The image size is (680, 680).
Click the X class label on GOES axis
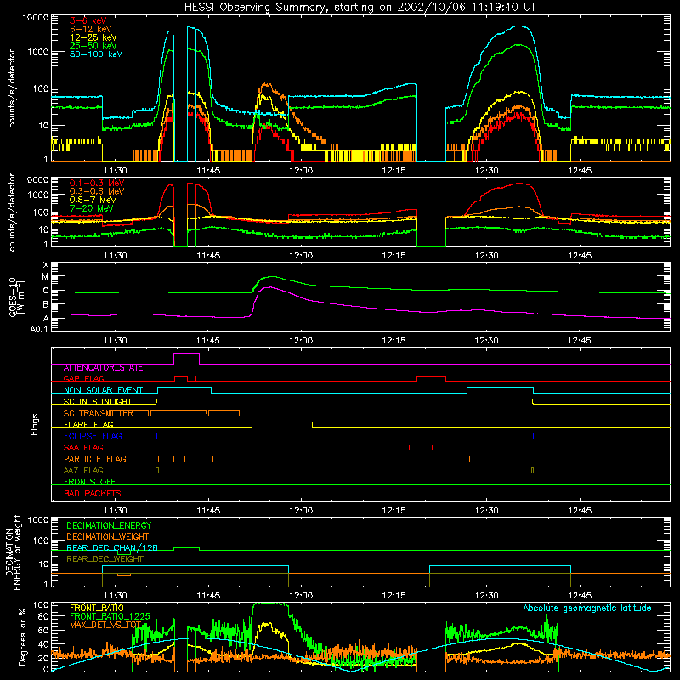point(46,265)
